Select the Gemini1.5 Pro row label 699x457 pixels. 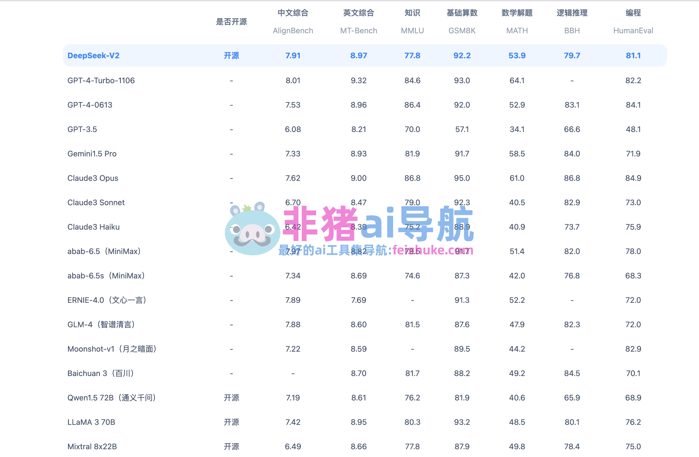[92, 154]
